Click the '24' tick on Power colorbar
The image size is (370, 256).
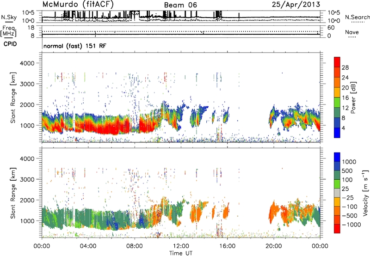pos(345,78)
